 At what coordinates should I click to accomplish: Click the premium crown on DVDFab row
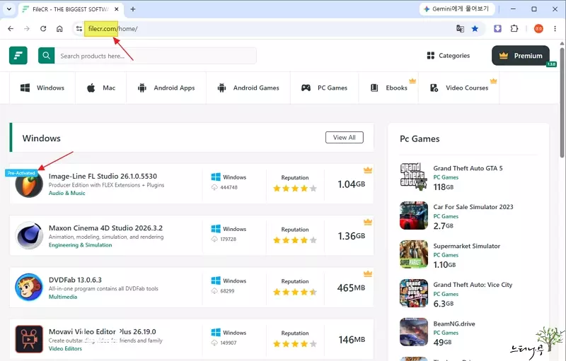(x=368, y=273)
